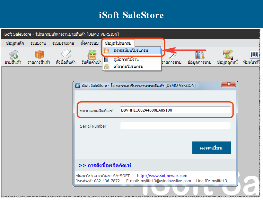
Task: Click the E-mail mylife13@windowslive.com text
Action: point(159,181)
